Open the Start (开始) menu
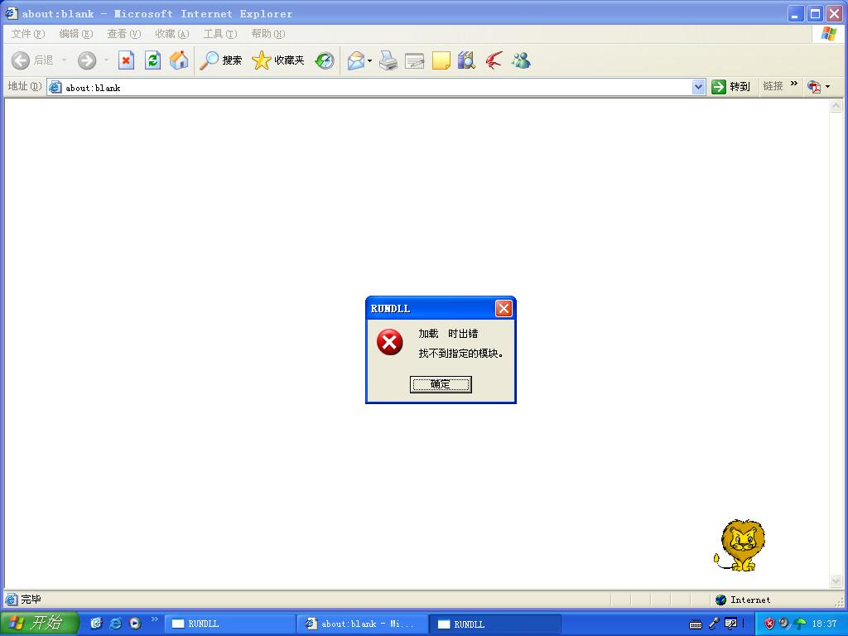The image size is (848, 636). (39, 623)
